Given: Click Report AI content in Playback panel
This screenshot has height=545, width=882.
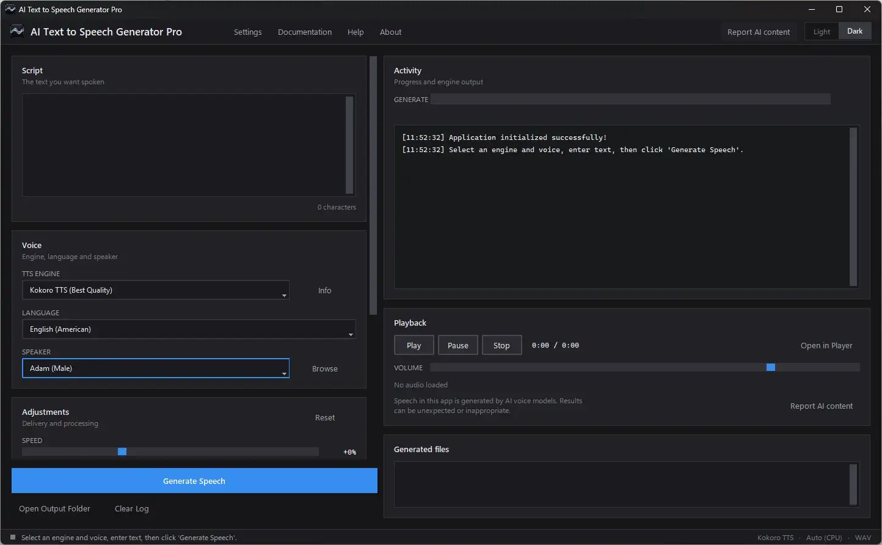Looking at the screenshot, I should (x=822, y=406).
